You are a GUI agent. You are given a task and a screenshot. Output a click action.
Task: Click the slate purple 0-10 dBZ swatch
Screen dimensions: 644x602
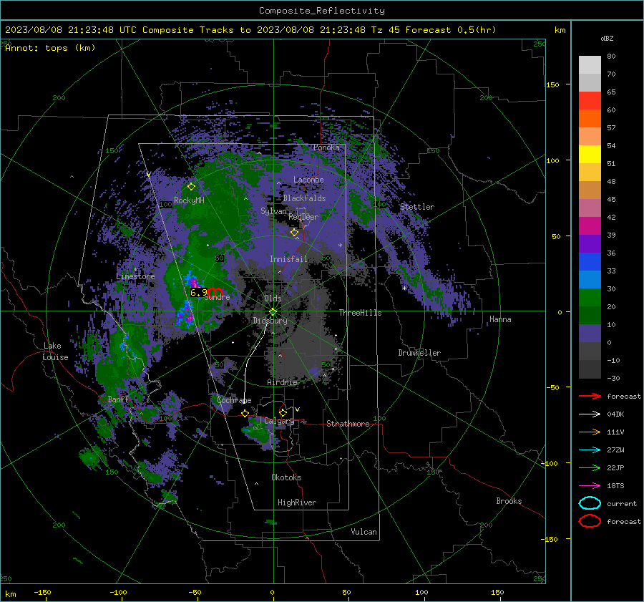click(x=590, y=334)
